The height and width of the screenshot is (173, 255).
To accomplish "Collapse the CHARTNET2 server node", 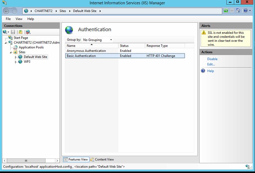I will pyautogui.click(x=6, y=43).
